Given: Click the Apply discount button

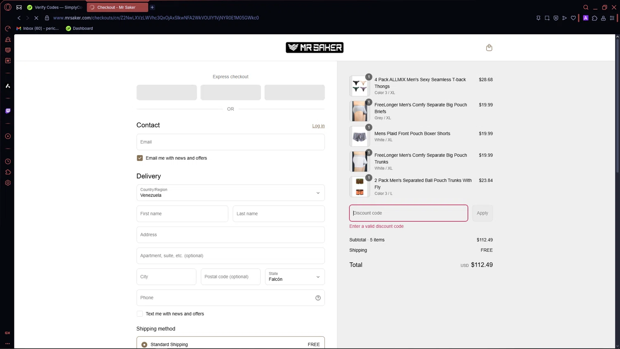Looking at the screenshot, I should point(482,213).
